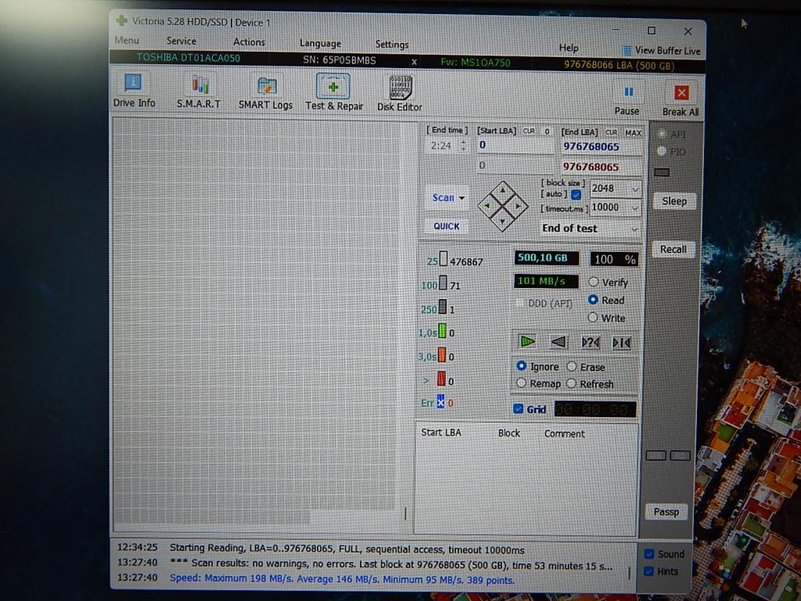The width and height of the screenshot is (801, 601).
Task: Open the Language menu
Action: [320, 44]
